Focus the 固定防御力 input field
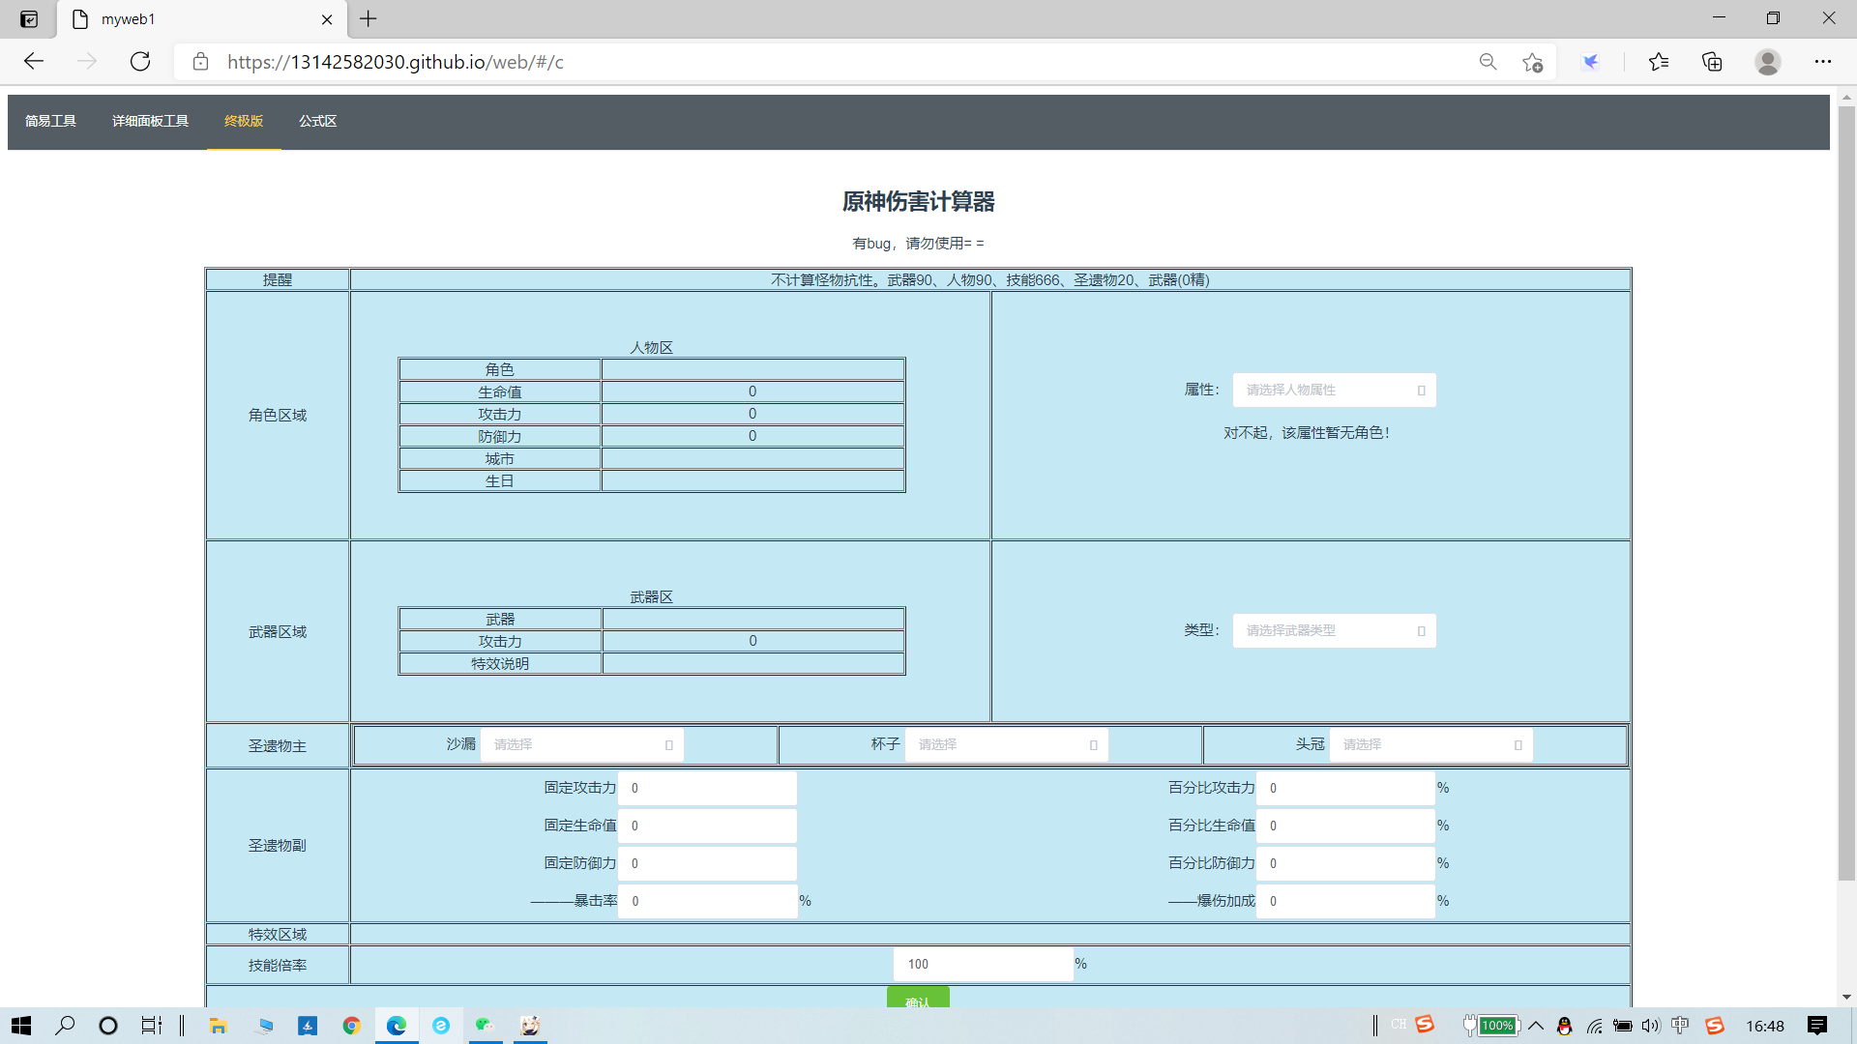This screenshot has height=1044, width=1857. [707, 863]
